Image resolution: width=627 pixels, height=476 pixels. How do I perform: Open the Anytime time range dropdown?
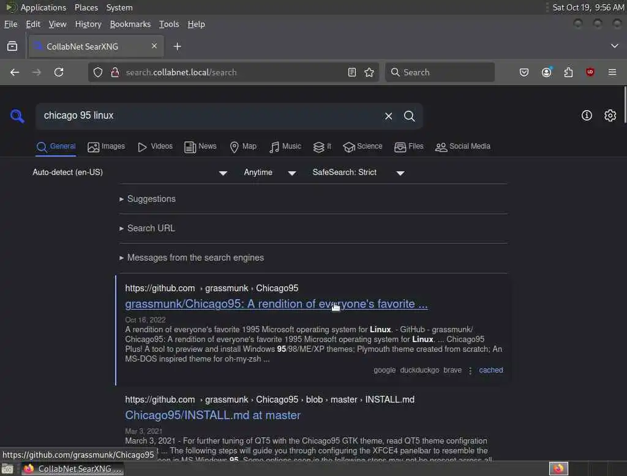270,173
